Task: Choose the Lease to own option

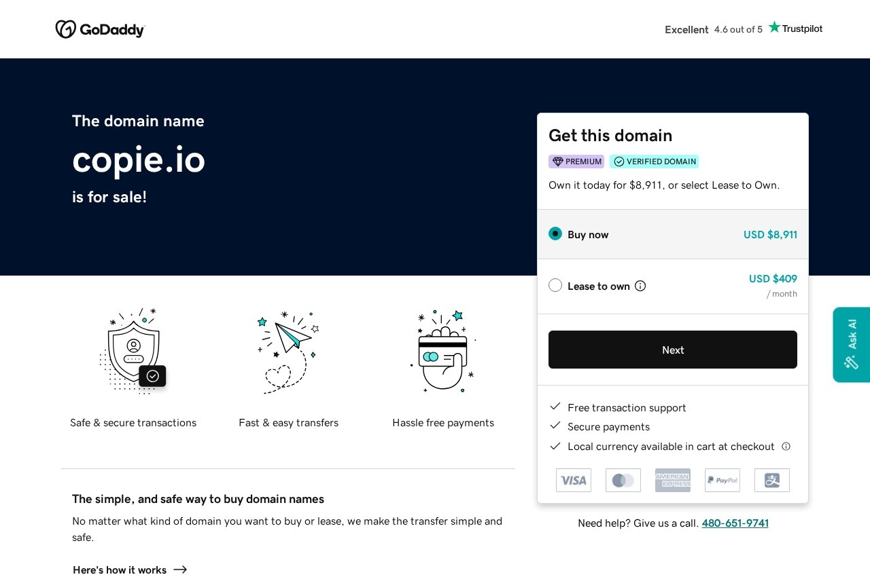Action: tap(555, 285)
